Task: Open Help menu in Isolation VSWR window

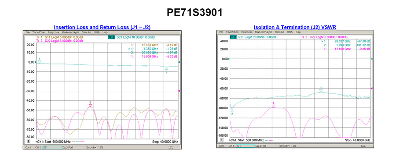Action: [298, 32]
